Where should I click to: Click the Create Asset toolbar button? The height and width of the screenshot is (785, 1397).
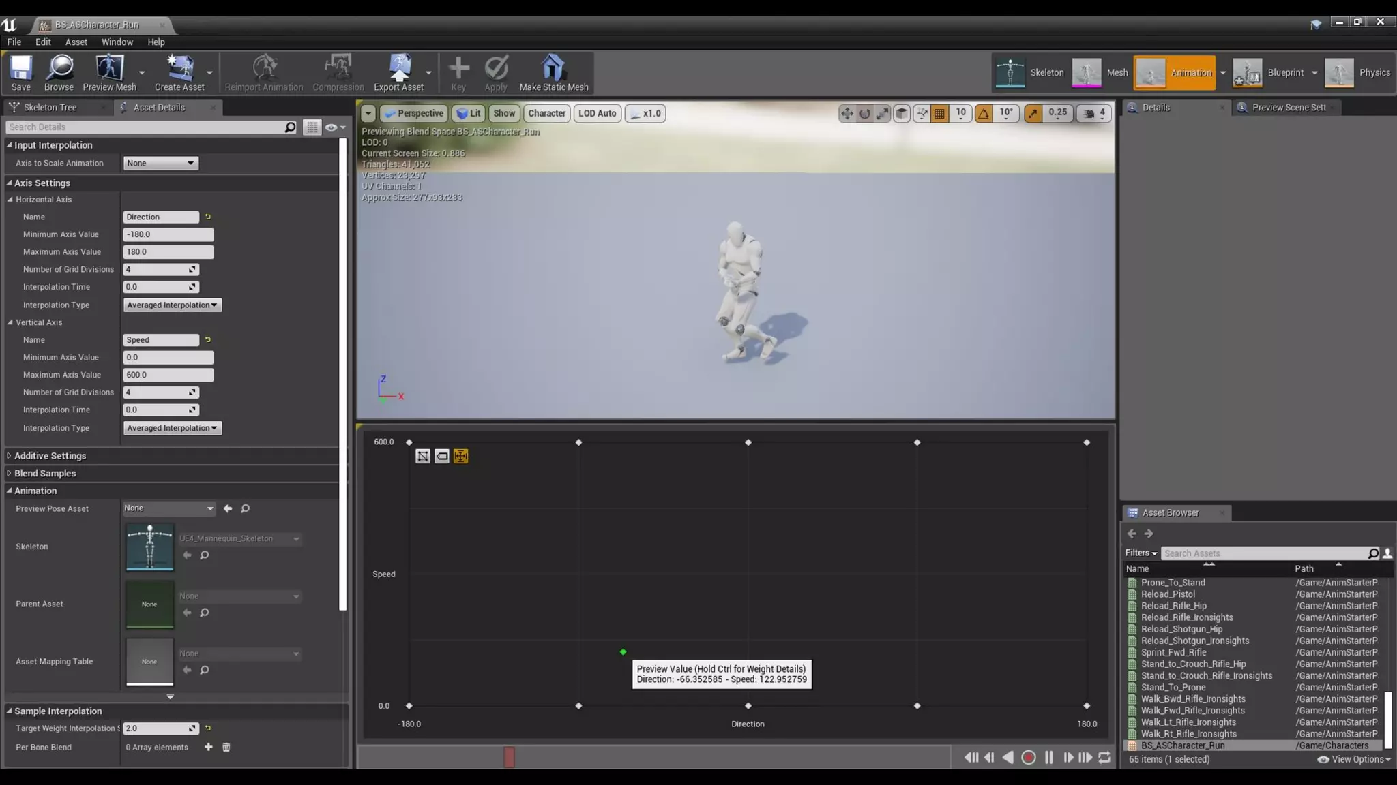click(179, 72)
